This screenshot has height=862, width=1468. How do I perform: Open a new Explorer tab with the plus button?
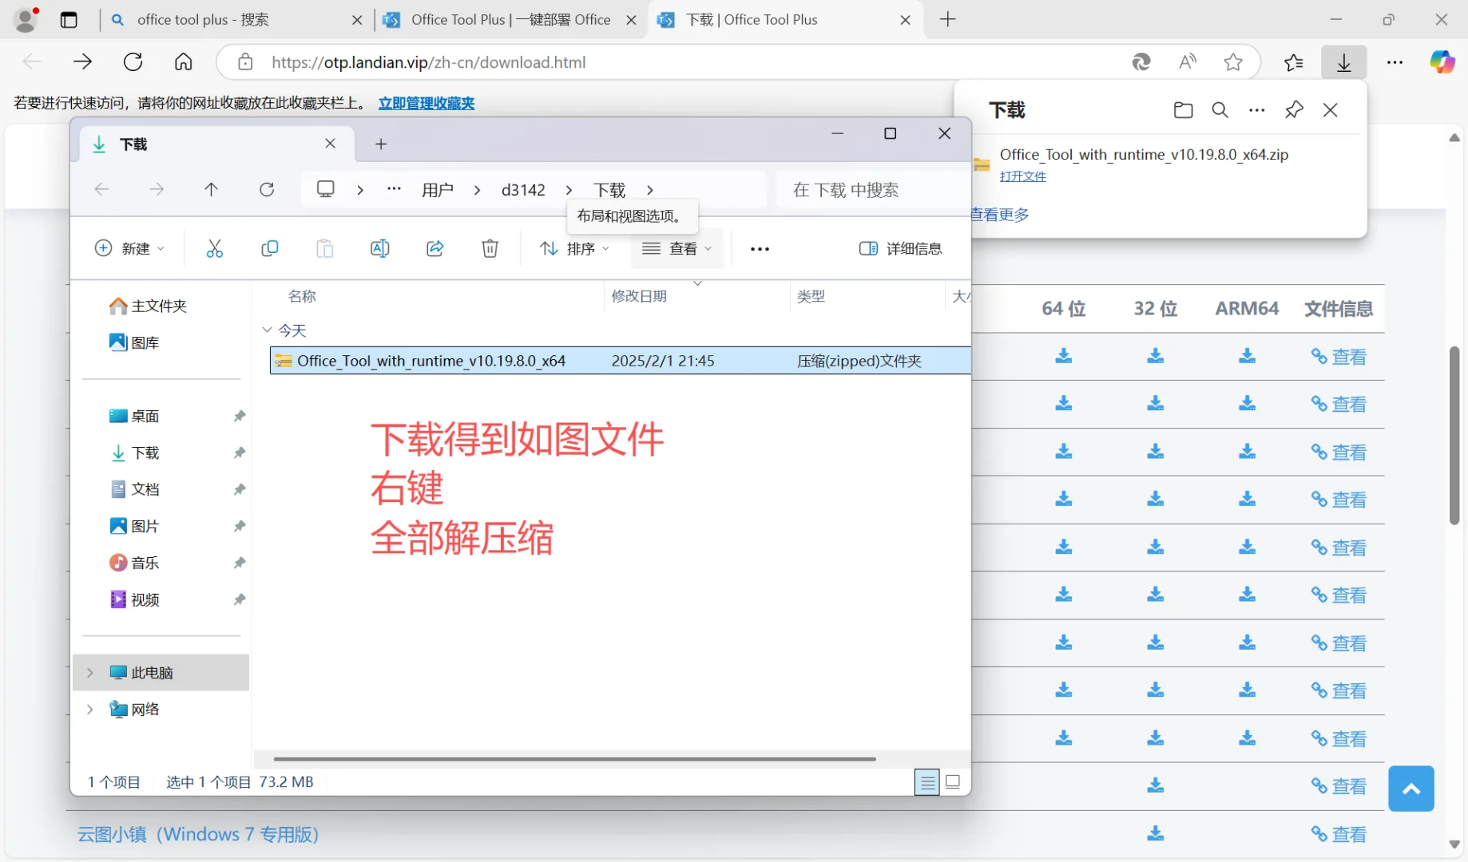click(380, 144)
